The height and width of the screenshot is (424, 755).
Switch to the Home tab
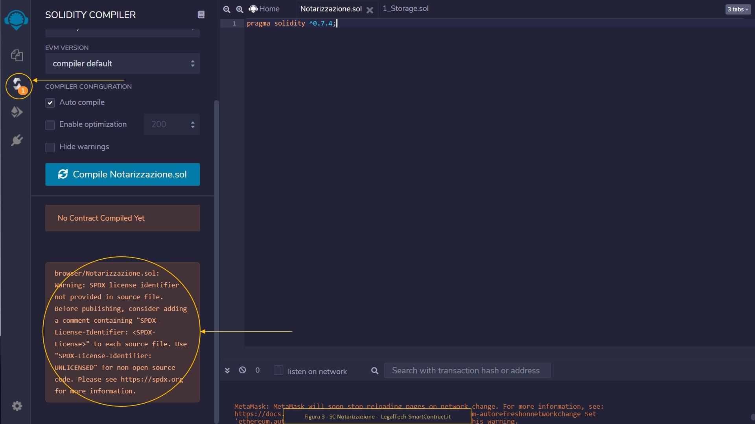(264, 9)
